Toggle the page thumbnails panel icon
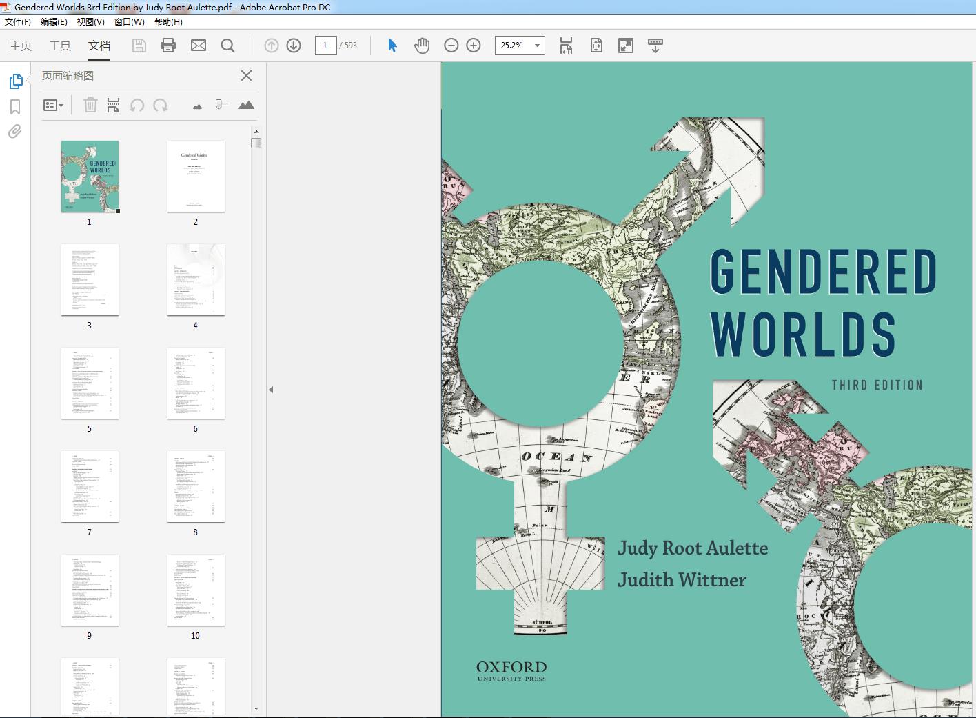976x718 pixels. [x=15, y=81]
